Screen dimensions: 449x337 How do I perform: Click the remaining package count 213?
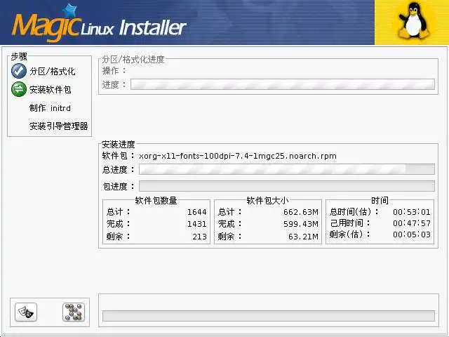click(x=199, y=237)
